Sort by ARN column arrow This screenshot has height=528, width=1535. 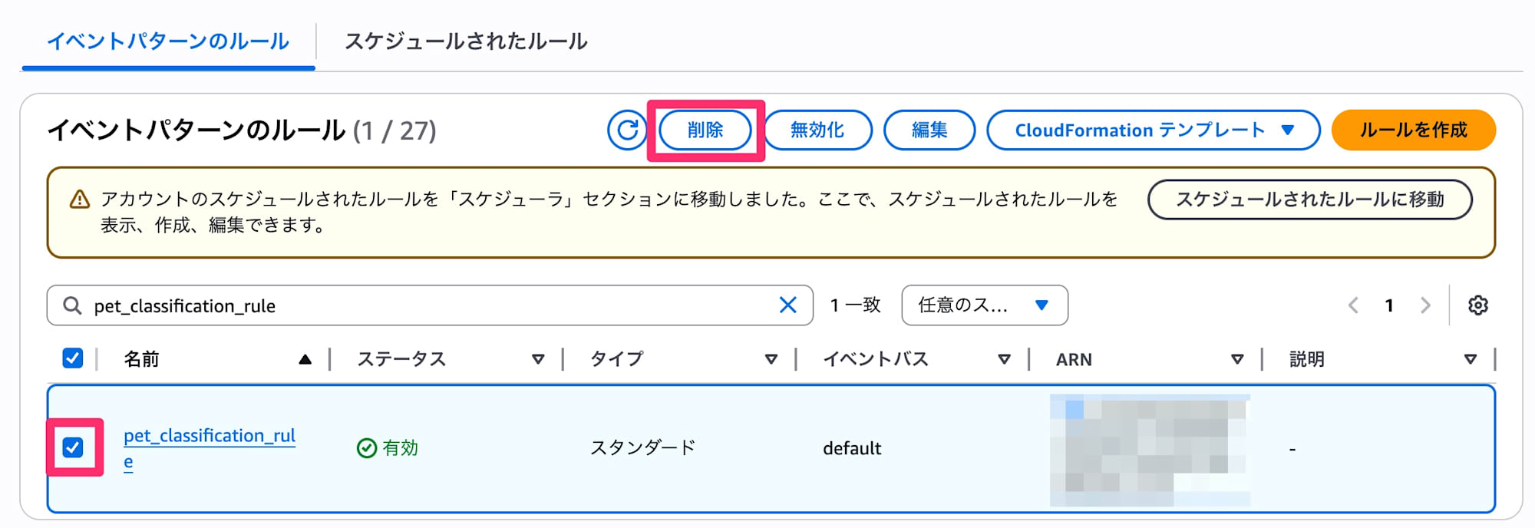pos(1237,359)
